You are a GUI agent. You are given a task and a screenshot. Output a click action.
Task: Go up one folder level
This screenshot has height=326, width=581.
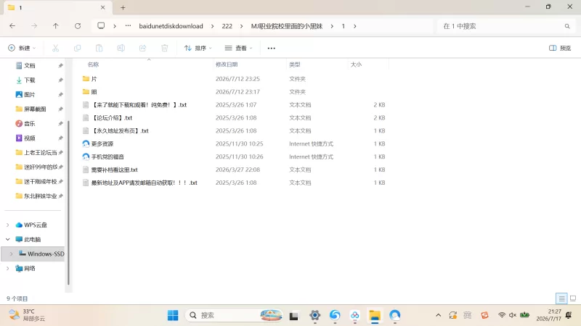point(56,26)
